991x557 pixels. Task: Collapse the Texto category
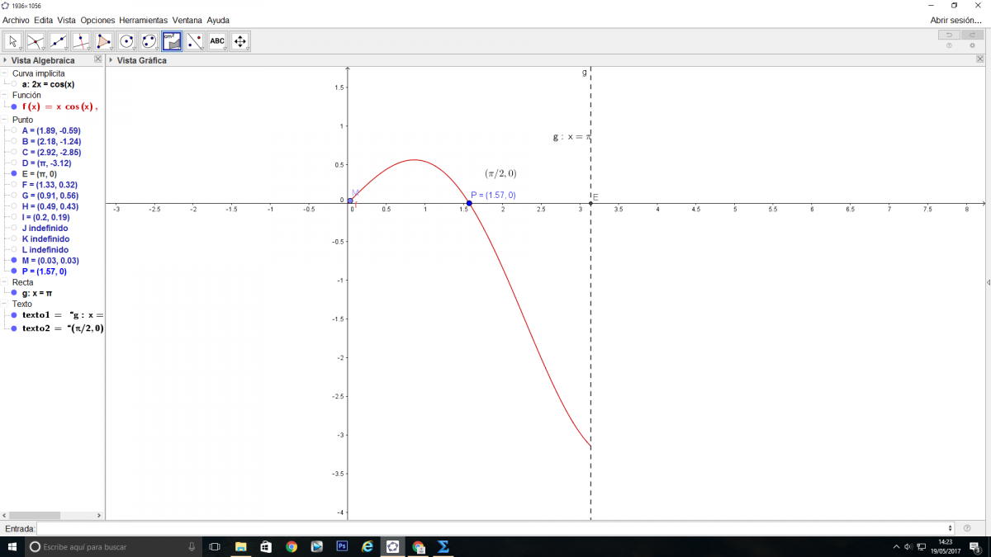tap(5, 304)
